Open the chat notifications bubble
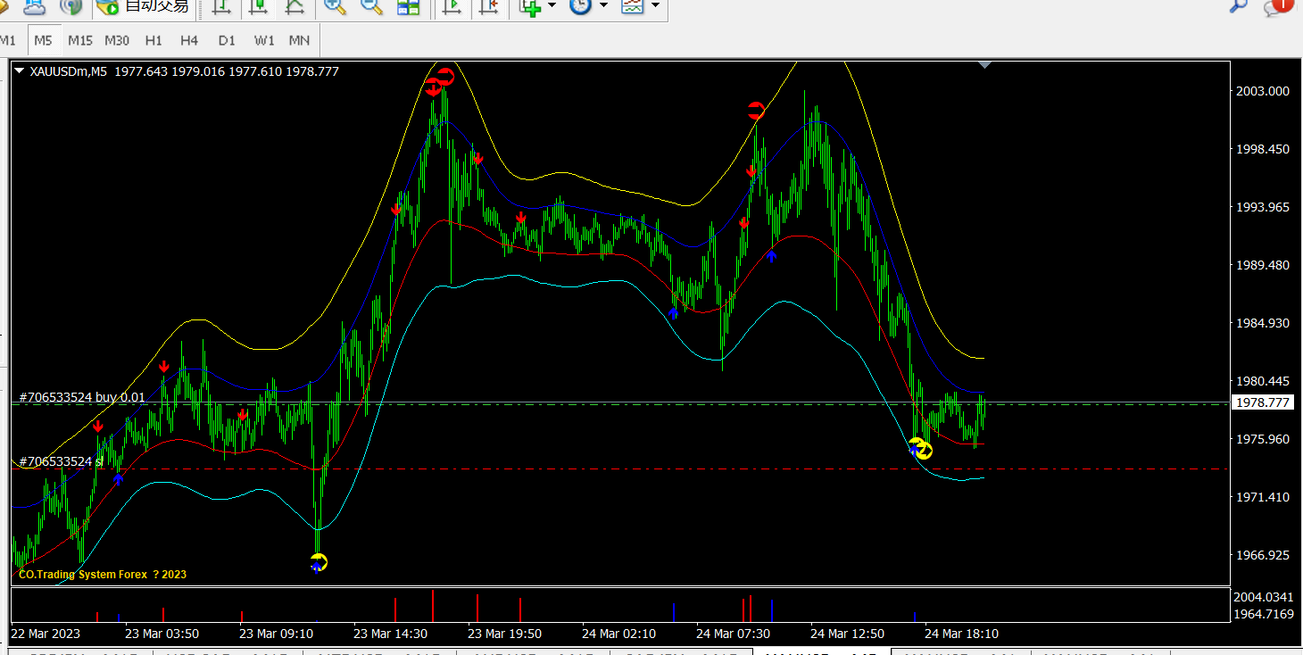This screenshot has width=1303, height=655. [1278, 7]
